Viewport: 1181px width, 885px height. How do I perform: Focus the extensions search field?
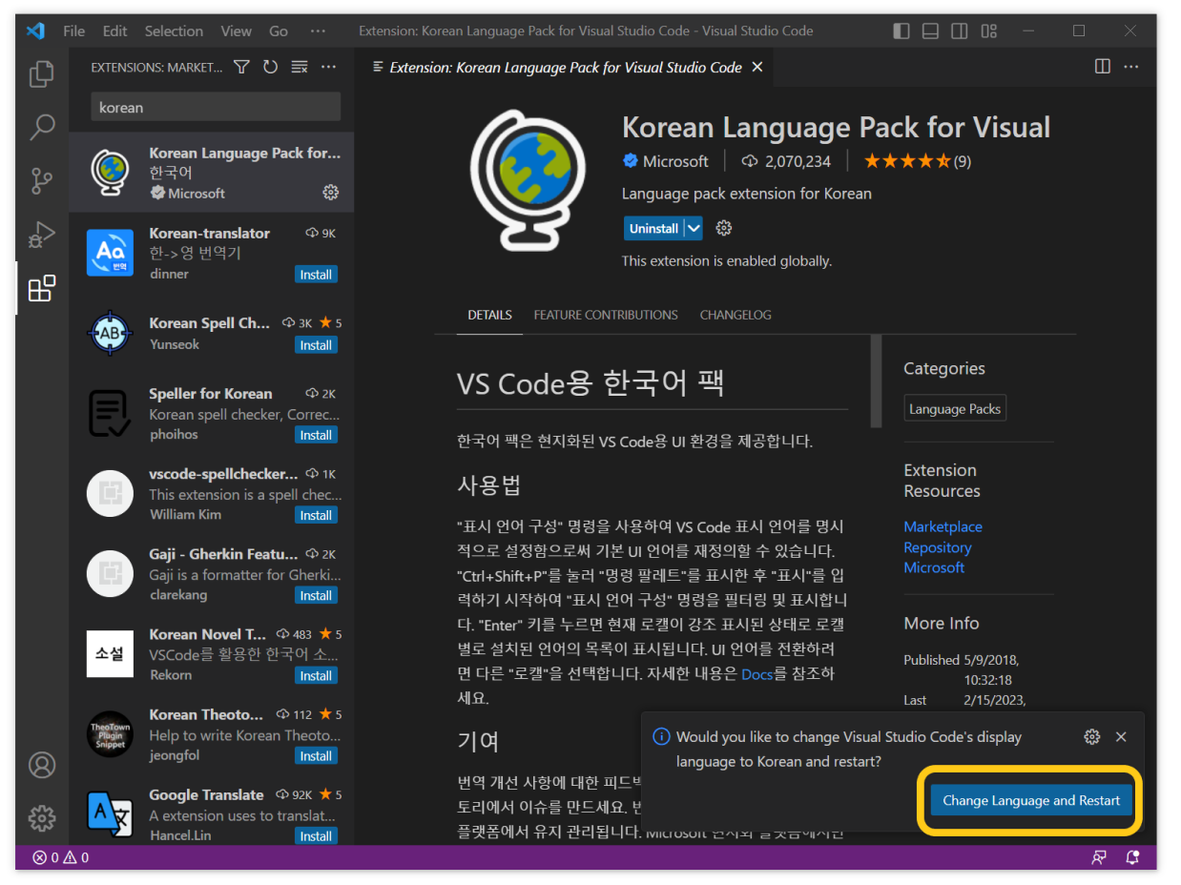click(x=216, y=107)
